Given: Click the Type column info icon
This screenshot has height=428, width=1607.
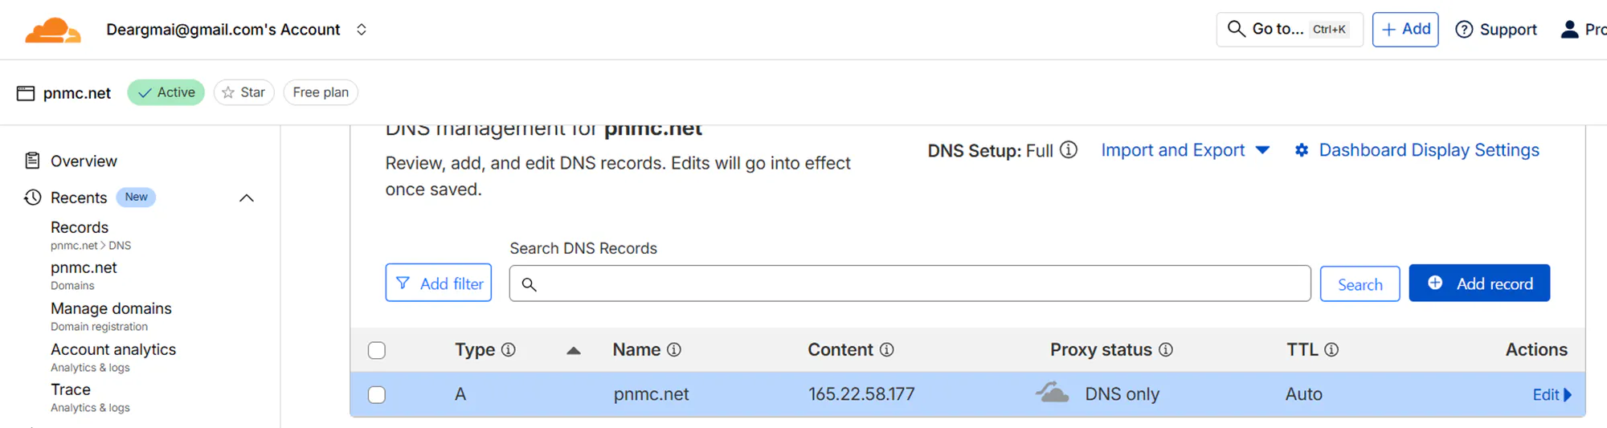Looking at the screenshot, I should click(509, 350).
